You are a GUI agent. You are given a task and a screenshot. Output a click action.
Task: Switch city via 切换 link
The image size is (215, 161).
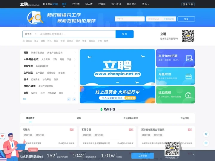click(55, 4)
